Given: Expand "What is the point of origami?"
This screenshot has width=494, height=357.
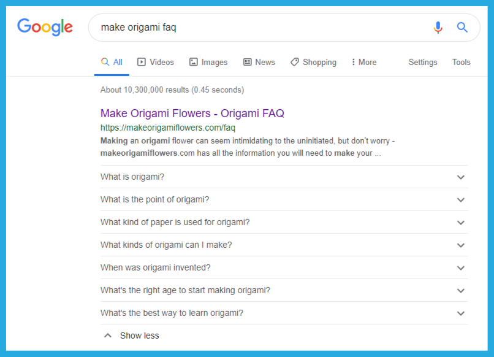Looking at the screenshot, I should tap(284, 199).
